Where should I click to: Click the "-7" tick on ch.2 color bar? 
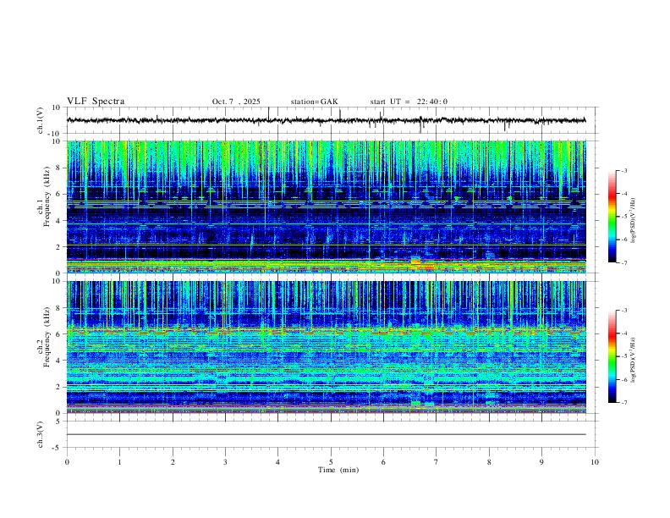pyautogui.click(x=624, y=403)
